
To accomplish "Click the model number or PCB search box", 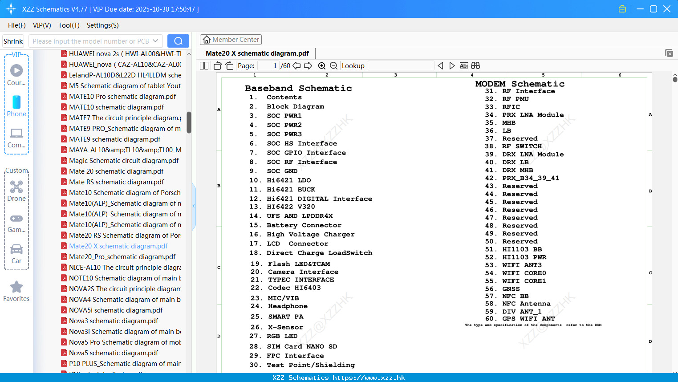I will 90,41.
